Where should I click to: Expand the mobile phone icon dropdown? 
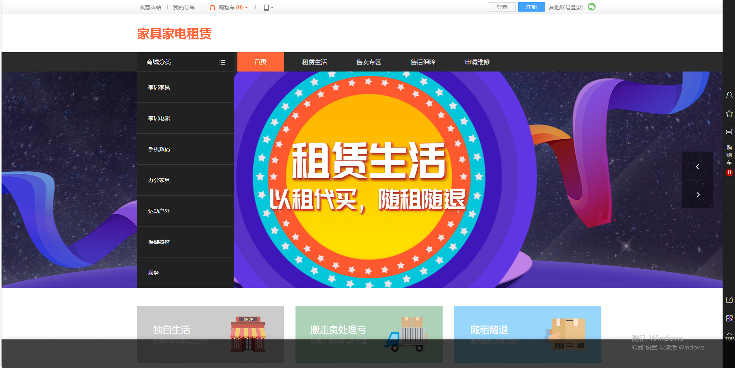point(268,7)
